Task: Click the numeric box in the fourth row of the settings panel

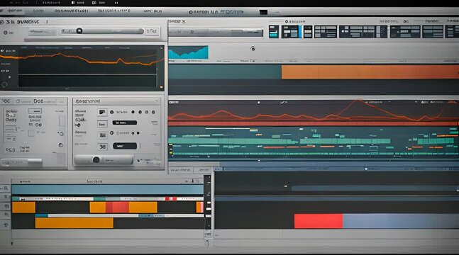Action: pyautogui.click(x=102, y=147)
